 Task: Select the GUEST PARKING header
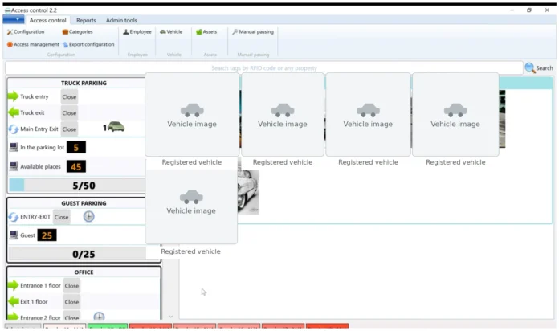(x=84, y=203)
